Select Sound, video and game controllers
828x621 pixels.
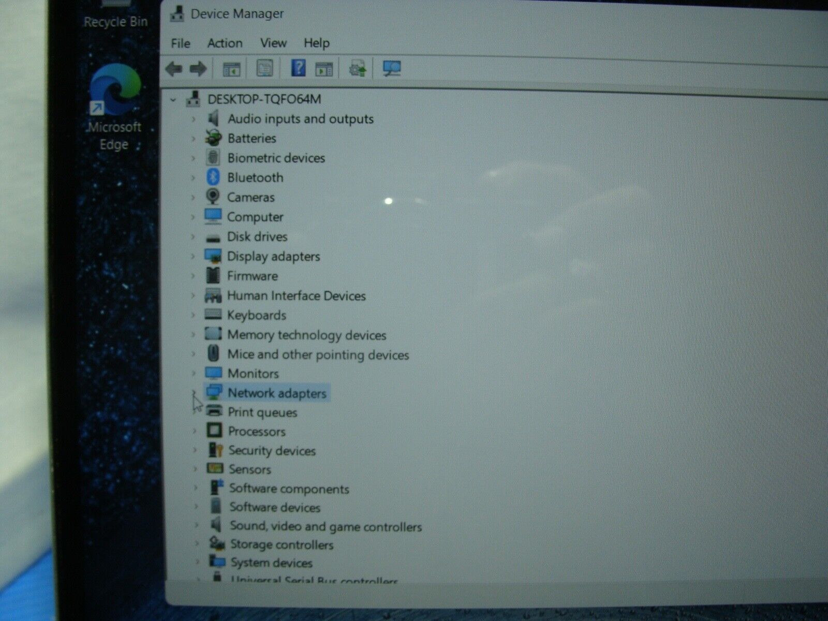[326, 526]
